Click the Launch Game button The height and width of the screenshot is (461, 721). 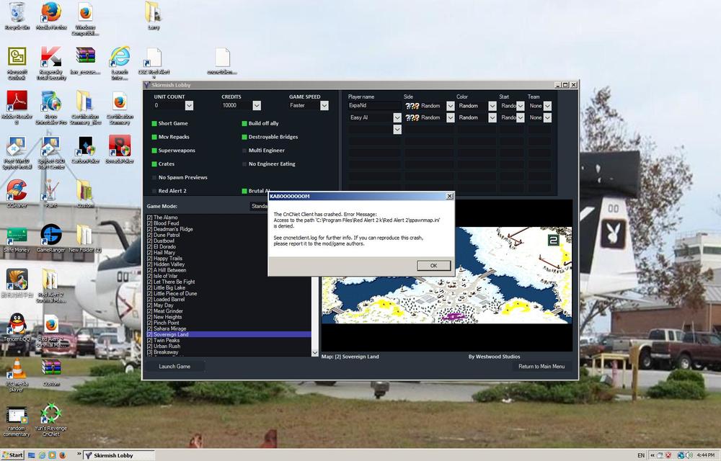tap(174, 367)
